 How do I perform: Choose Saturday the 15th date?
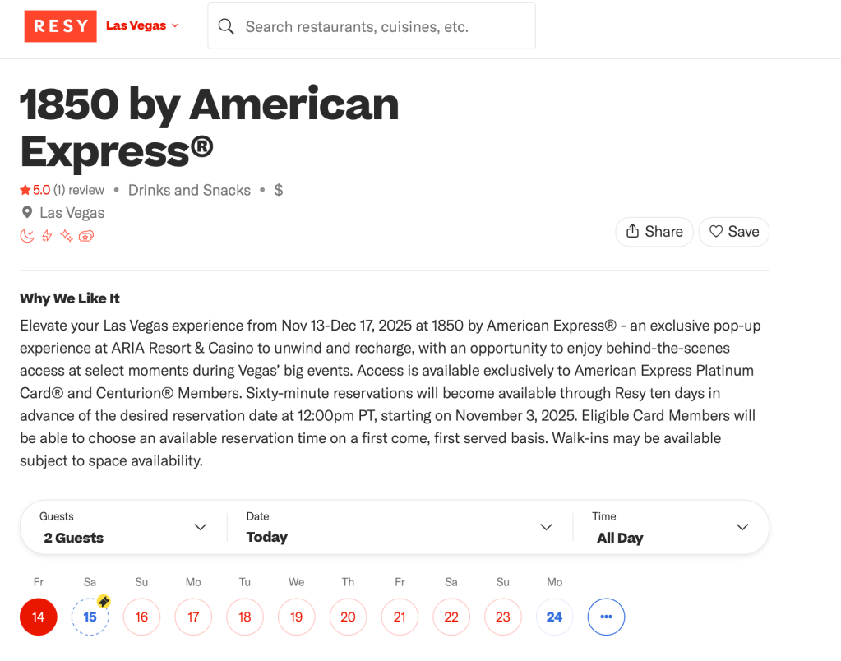(90, 617)
